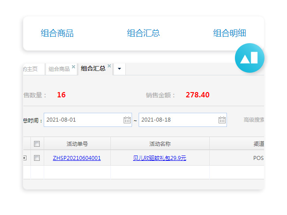Open activity link 贝儿欣驱蚊礼包29.9元
The width and height of the screenshot is (287, 215).
click(x=159, y=158)
